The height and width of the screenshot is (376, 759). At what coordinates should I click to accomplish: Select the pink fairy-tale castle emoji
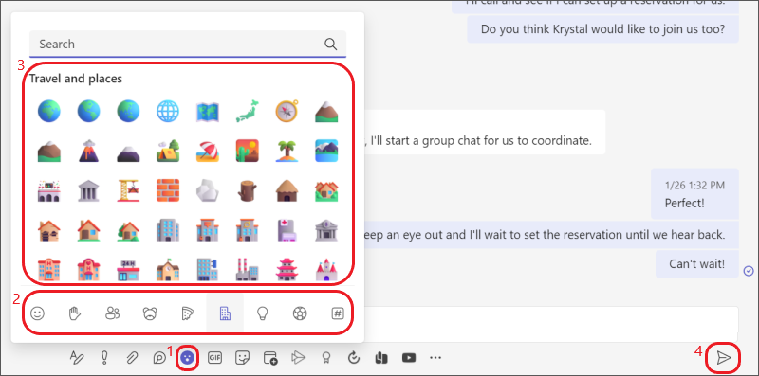(326, 270)
